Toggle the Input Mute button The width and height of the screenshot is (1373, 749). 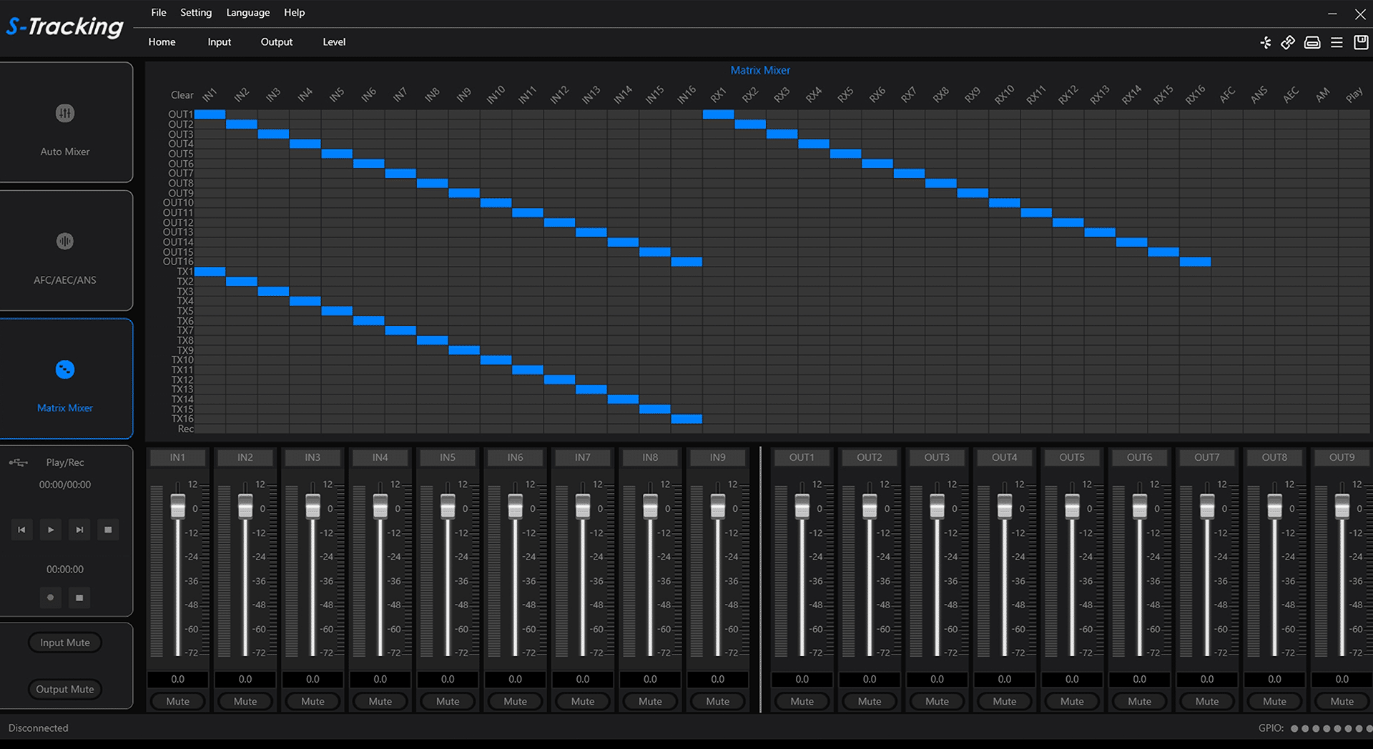coord(65,643)
